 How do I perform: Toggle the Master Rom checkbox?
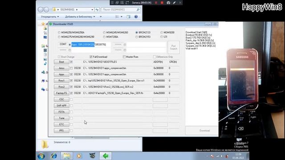coord(124,57)
